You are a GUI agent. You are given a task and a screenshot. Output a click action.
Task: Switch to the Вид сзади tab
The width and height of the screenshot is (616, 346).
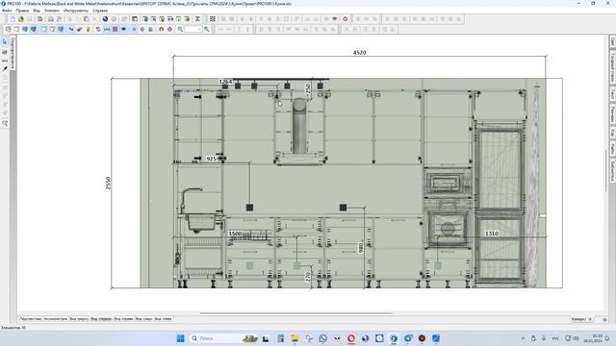click(x=143, y=319)
